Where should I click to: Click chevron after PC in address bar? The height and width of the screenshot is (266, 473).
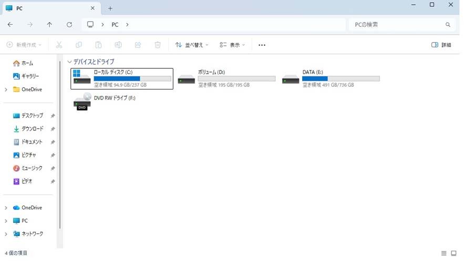[x=127, y=25]
